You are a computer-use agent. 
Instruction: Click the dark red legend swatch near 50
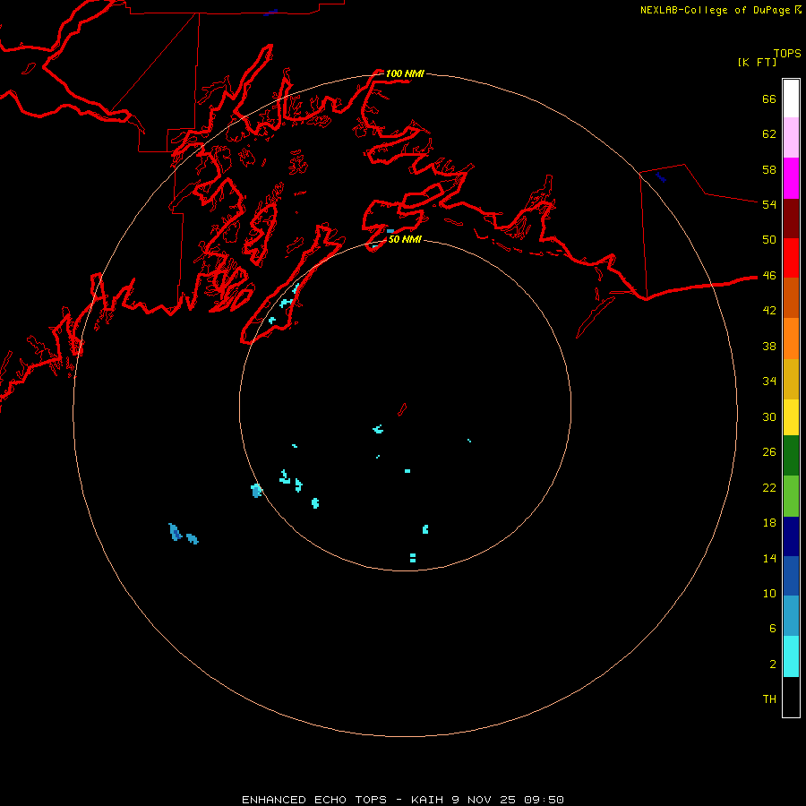click(x=791, y=219)
